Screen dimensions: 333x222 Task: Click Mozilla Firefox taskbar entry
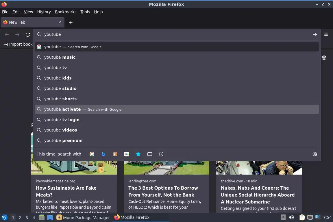(x=140, y=217)
